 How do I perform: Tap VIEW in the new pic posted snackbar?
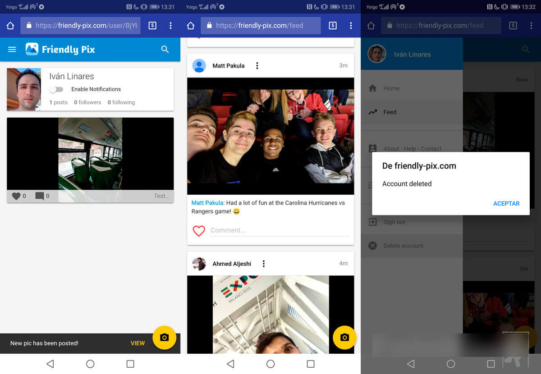138,343
